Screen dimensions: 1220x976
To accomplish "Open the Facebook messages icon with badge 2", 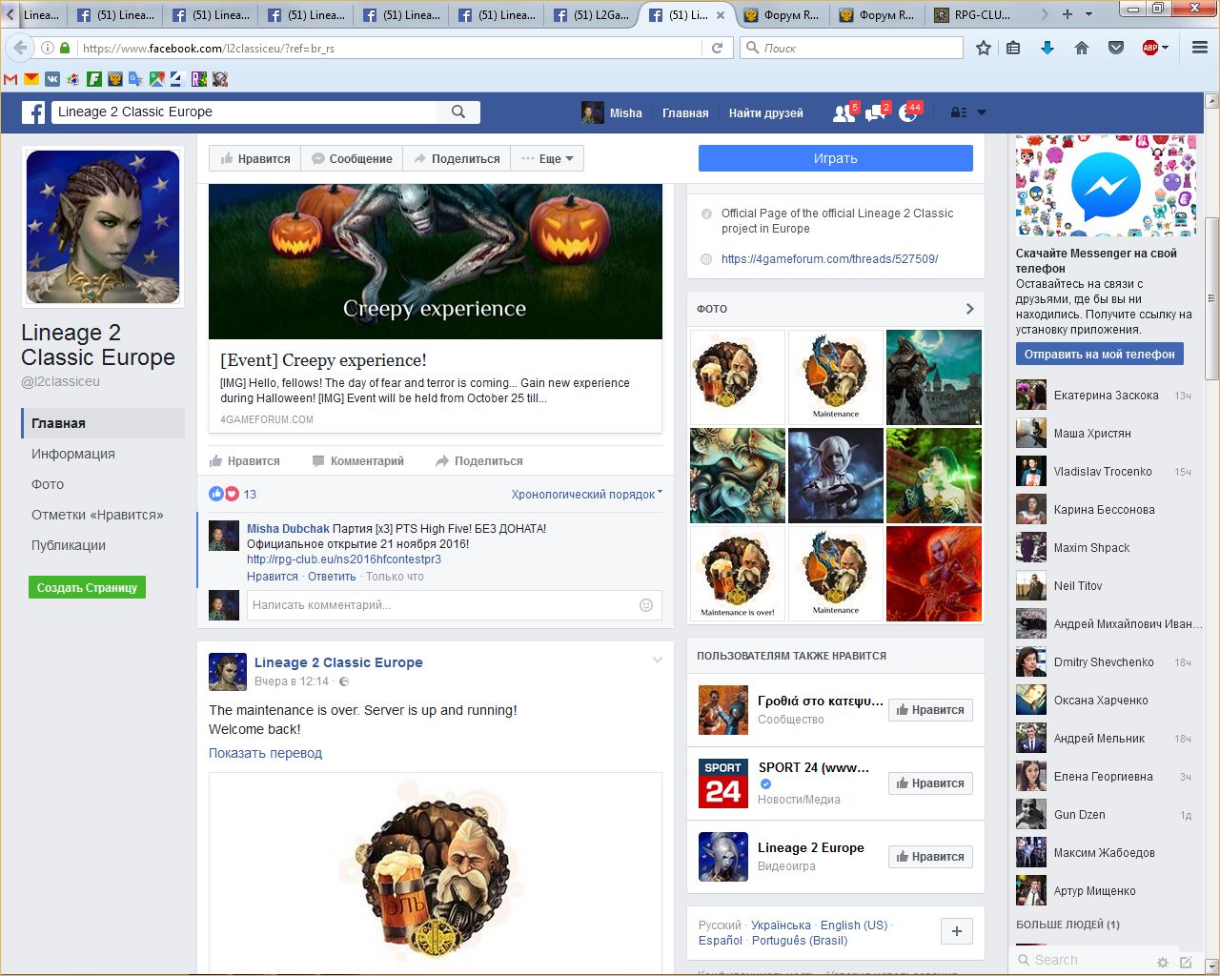I will point(877,113).
